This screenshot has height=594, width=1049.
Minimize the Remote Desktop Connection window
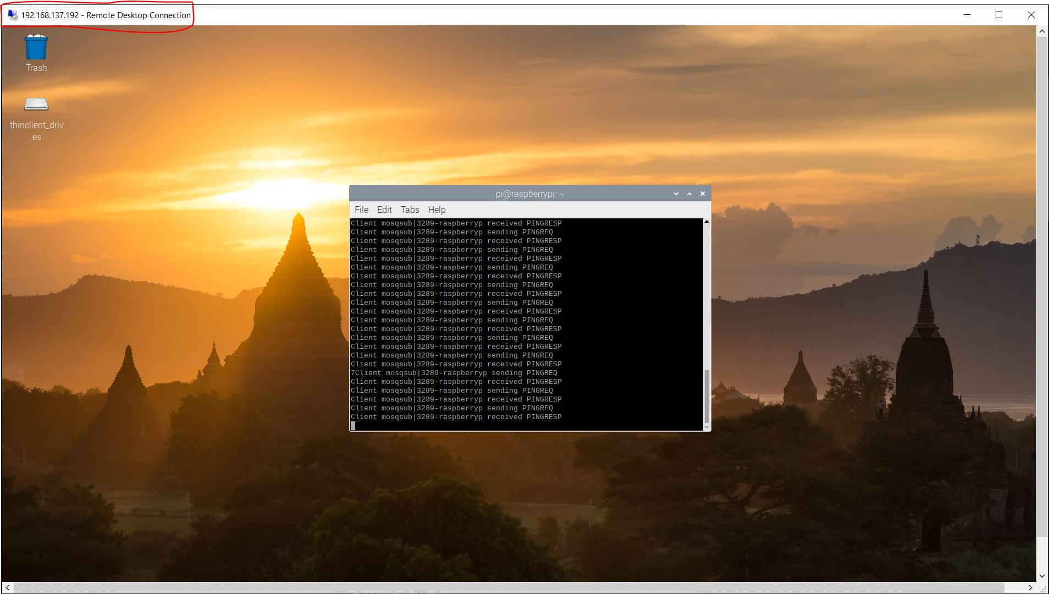click(967, 15)
